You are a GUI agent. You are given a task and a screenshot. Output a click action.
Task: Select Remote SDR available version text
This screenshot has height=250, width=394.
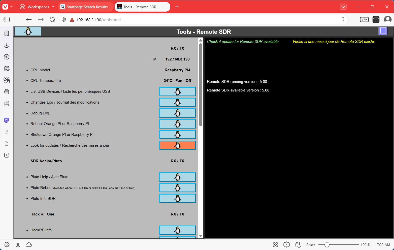(238, 90)
